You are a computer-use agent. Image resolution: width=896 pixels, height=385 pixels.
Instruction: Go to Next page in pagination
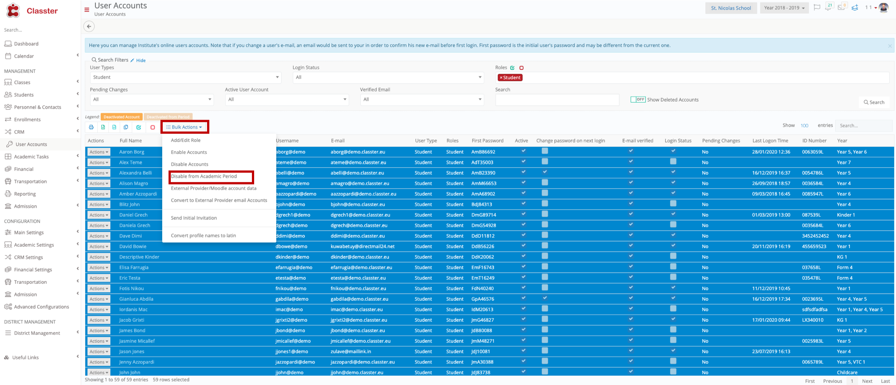click(867, 381)
